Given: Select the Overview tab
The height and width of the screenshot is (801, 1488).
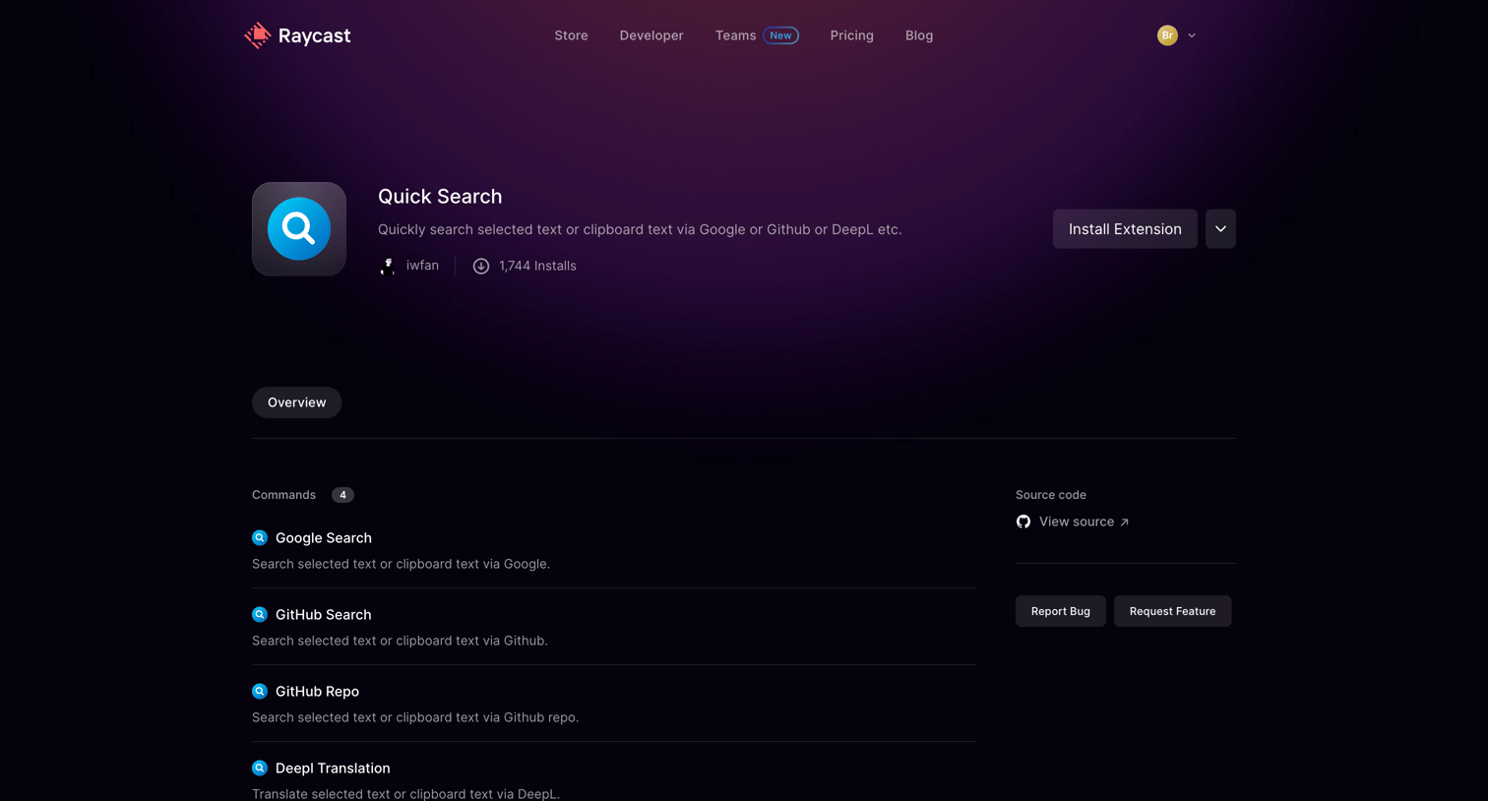Looking at the screenshot, I should [x=296, y=402].
